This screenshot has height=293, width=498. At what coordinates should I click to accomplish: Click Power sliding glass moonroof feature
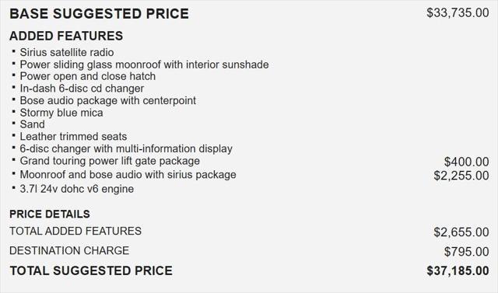[144, 65]
